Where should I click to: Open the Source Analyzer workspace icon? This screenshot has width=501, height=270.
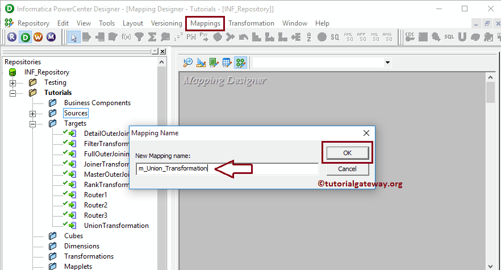click(x=188, y=63)
